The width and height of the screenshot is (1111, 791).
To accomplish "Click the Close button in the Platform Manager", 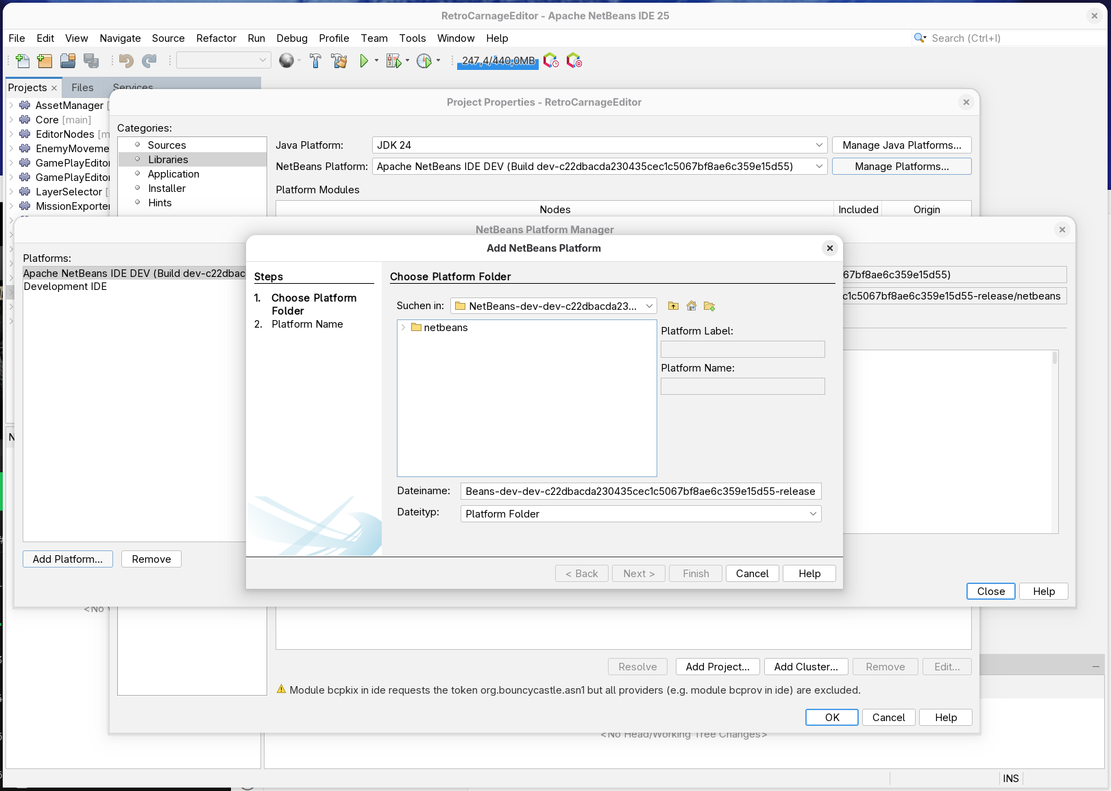I will point(990,592).
